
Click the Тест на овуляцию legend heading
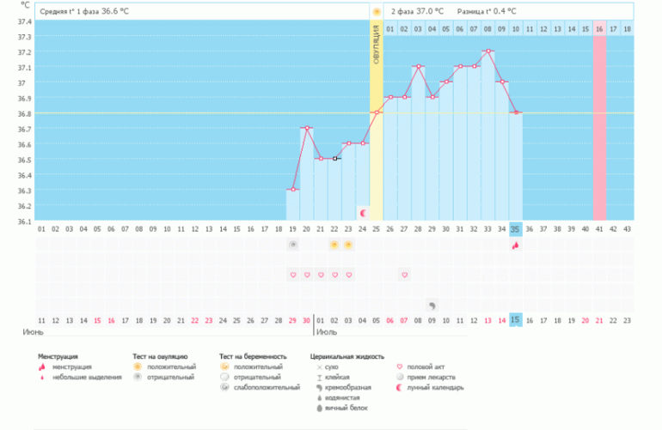click(x=160, y=357)
